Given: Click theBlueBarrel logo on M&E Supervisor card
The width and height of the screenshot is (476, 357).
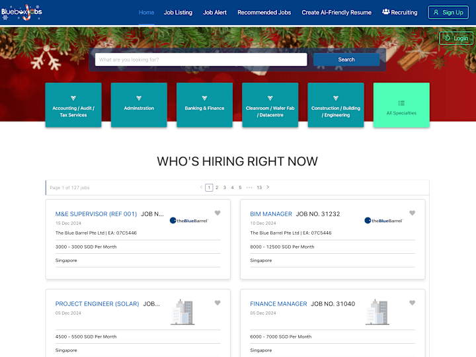Looking at the screenshot, I should pos(189,221).
